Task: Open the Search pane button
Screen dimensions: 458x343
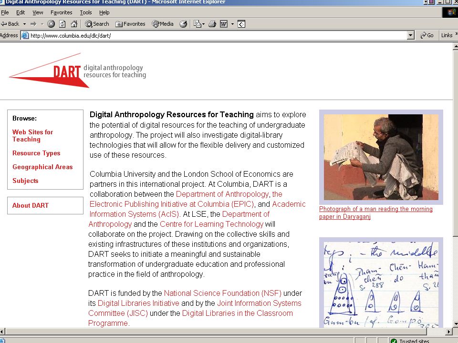Action: click(97, 24)
